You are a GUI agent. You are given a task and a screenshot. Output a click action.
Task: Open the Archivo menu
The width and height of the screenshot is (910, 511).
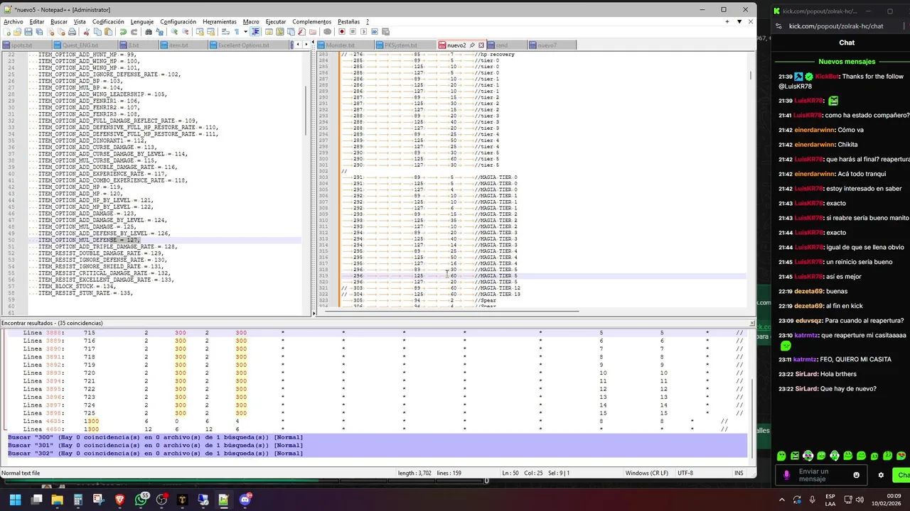(x=14, y=21)
